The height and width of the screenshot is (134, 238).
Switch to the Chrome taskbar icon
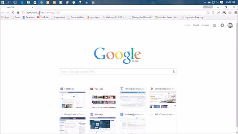tap(41, 2)
